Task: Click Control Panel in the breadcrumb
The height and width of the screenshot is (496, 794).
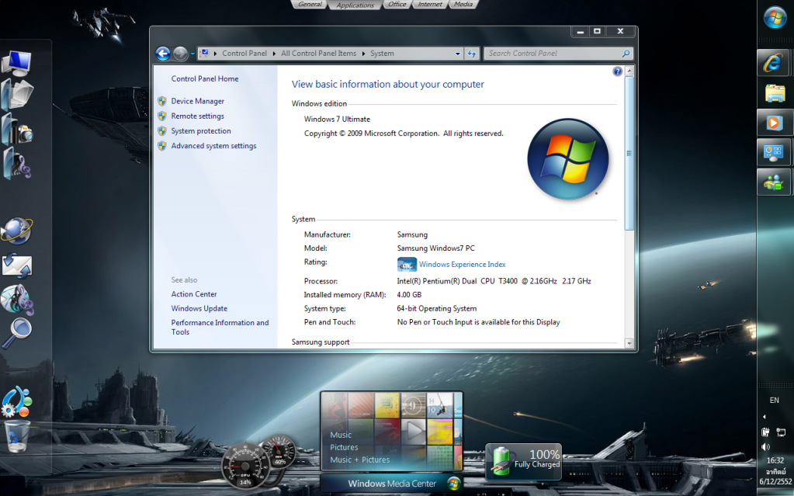Action: pyautogui.click(x=244, y=54)
